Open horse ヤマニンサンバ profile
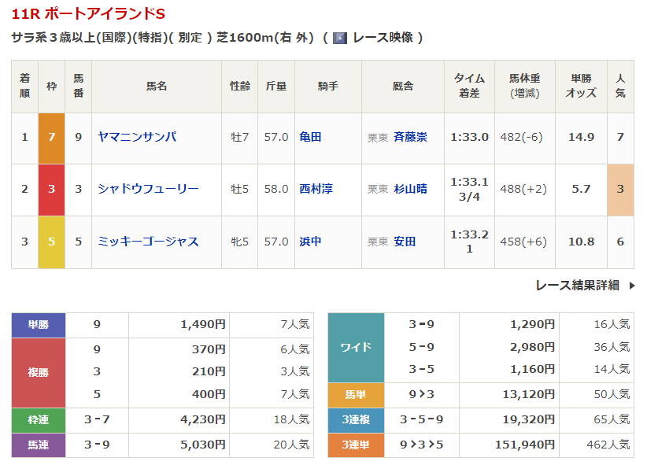647x465 pixels. coord(137,137)
